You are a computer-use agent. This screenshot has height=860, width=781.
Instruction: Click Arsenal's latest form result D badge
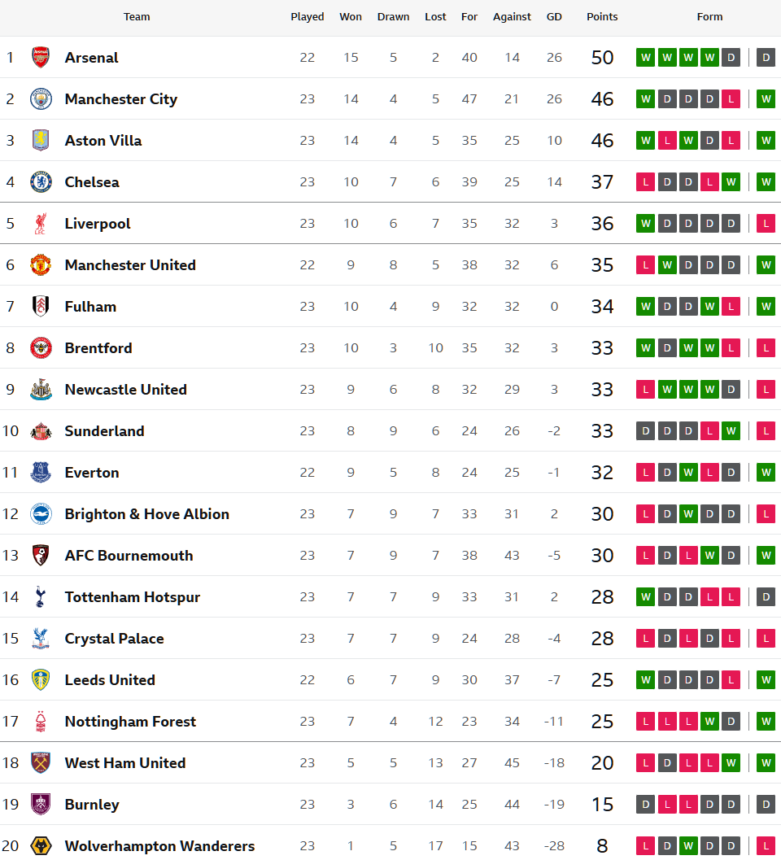(766, 57)
